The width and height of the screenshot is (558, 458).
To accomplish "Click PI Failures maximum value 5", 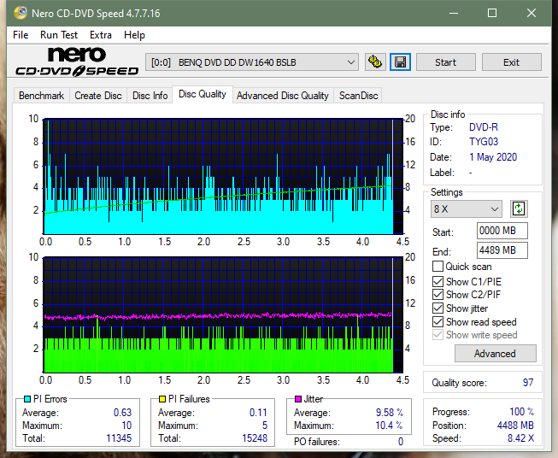I will point(265,426).
